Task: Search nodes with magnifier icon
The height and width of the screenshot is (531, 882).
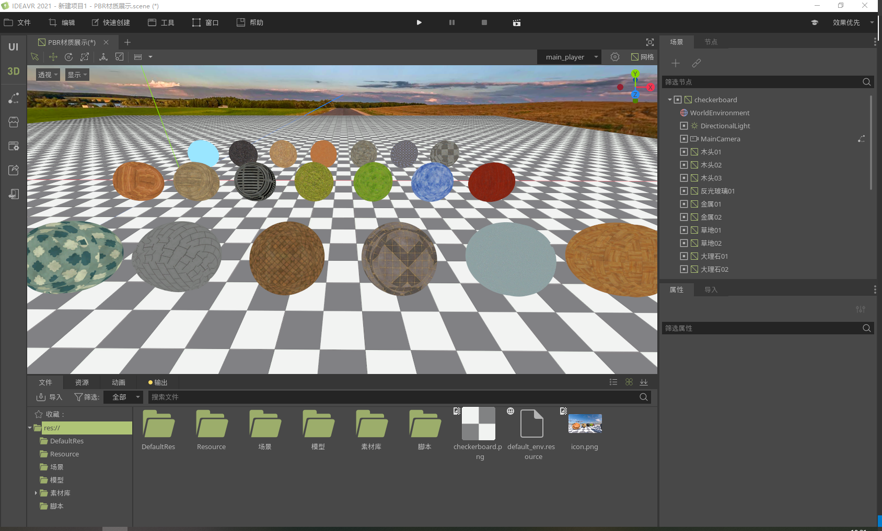Action: [x=866, y=82]
